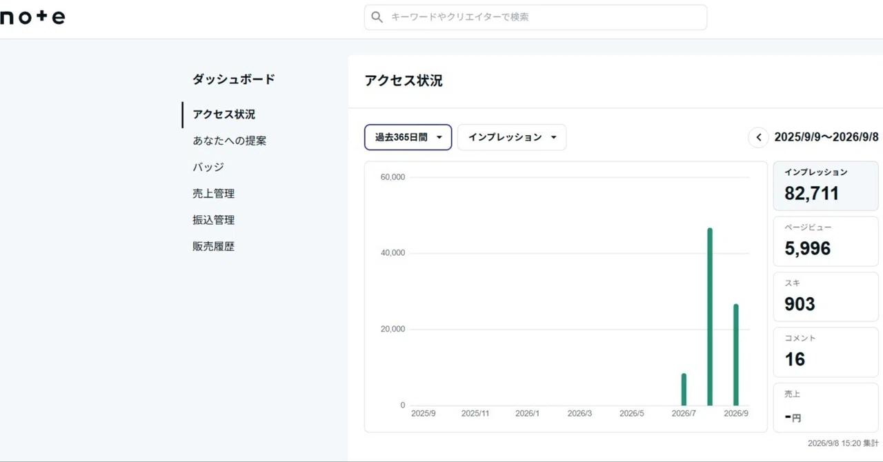Click the shortest green bar near 2026/7

[684, 390]
